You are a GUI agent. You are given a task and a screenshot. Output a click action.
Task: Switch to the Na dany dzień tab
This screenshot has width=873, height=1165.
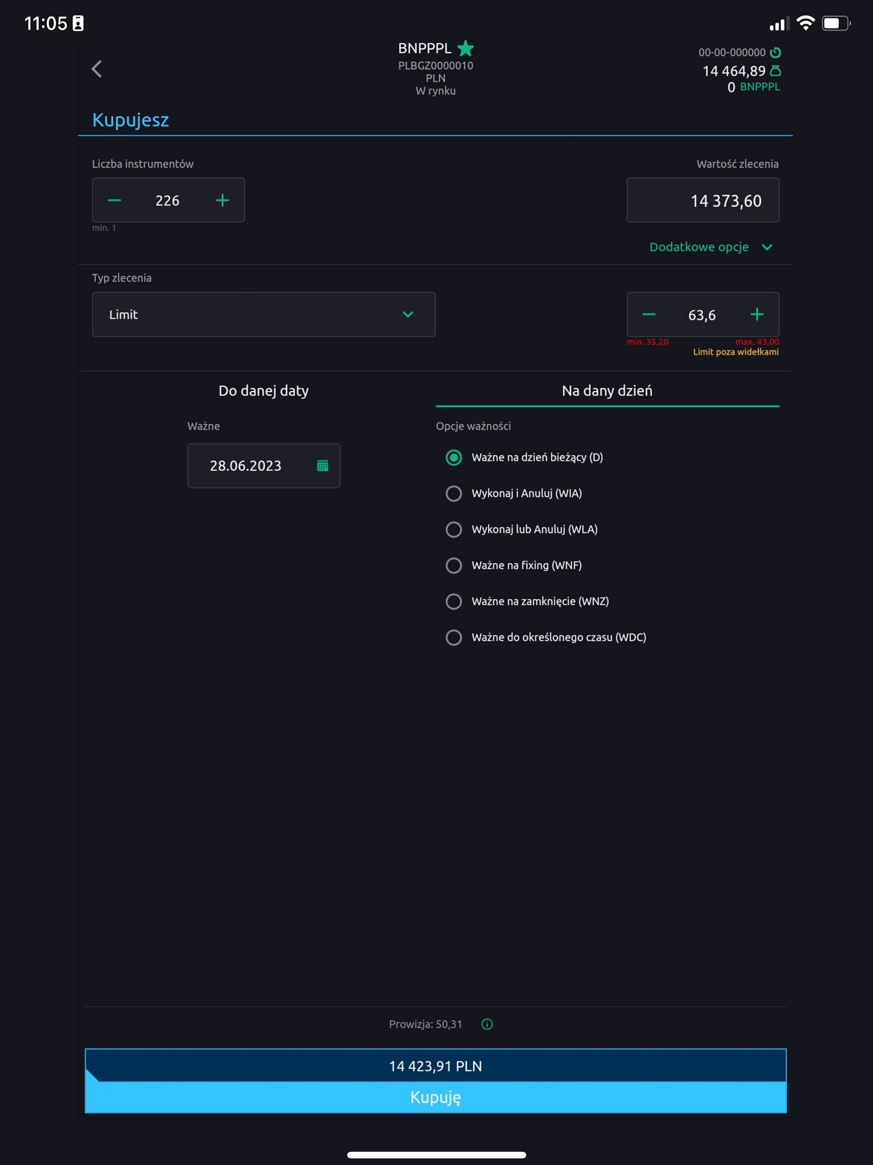607,391
